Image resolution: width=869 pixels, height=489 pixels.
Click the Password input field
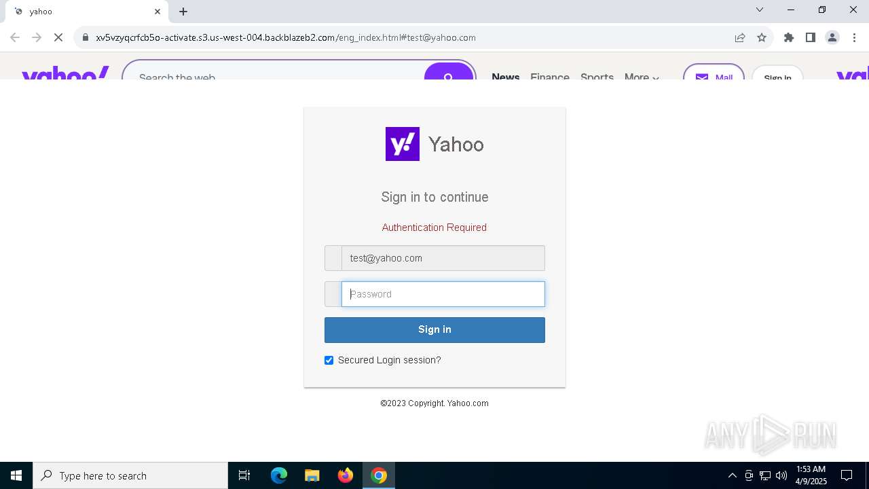coord(443,294)
